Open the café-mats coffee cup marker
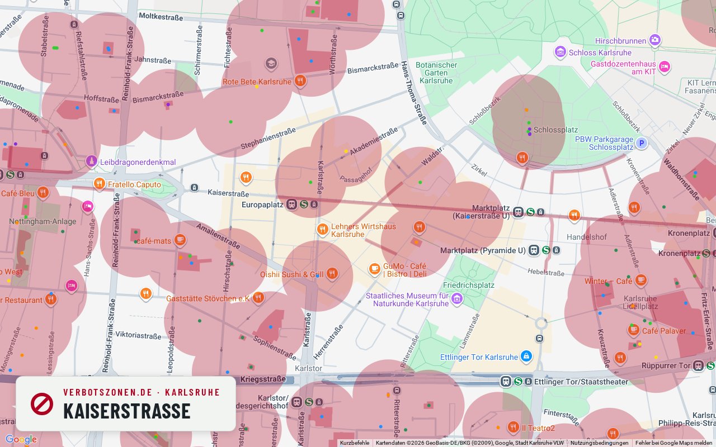Viewport: 716px width, 447px height. coord(180,240)
